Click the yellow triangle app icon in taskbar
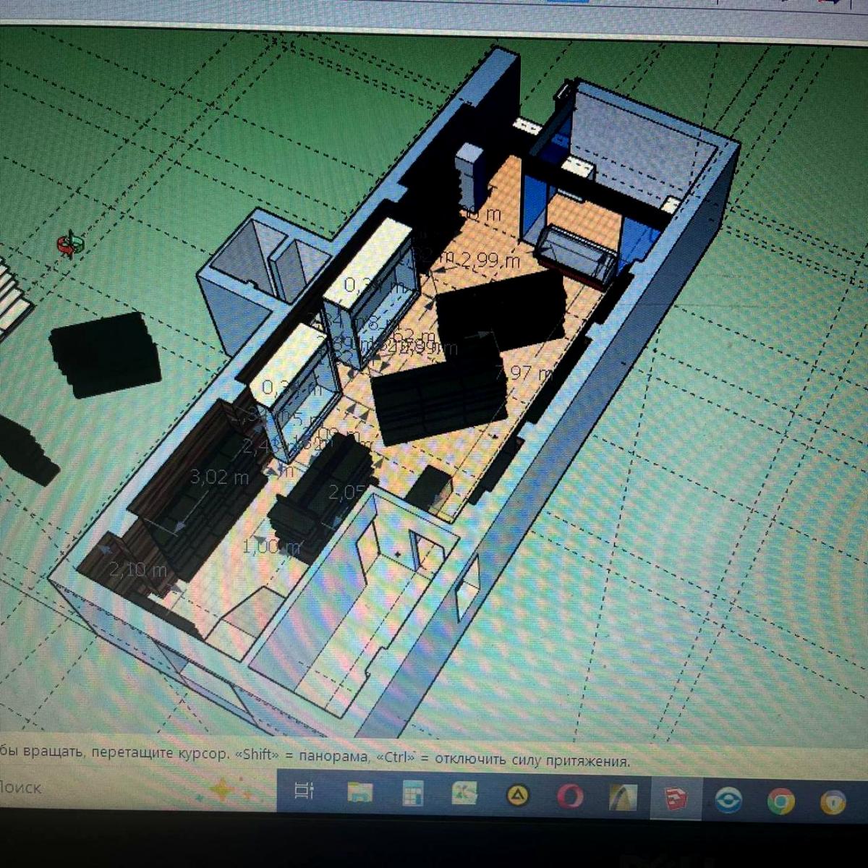Screen dimensions: 868x868 (x=519, y=796)
